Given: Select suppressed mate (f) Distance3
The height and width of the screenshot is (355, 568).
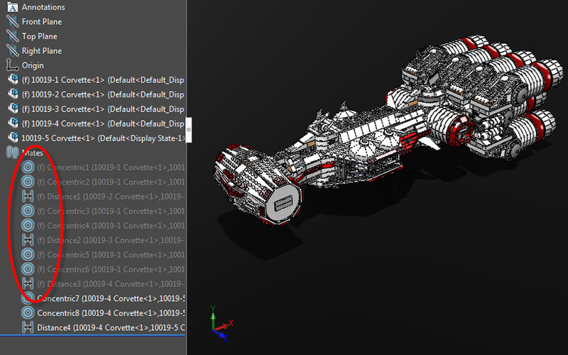Looking at the screenshot, I should [111, 283].
